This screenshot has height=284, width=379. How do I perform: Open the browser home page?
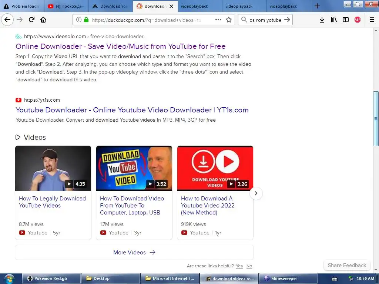pyautogui.click(x=43, y=20)
